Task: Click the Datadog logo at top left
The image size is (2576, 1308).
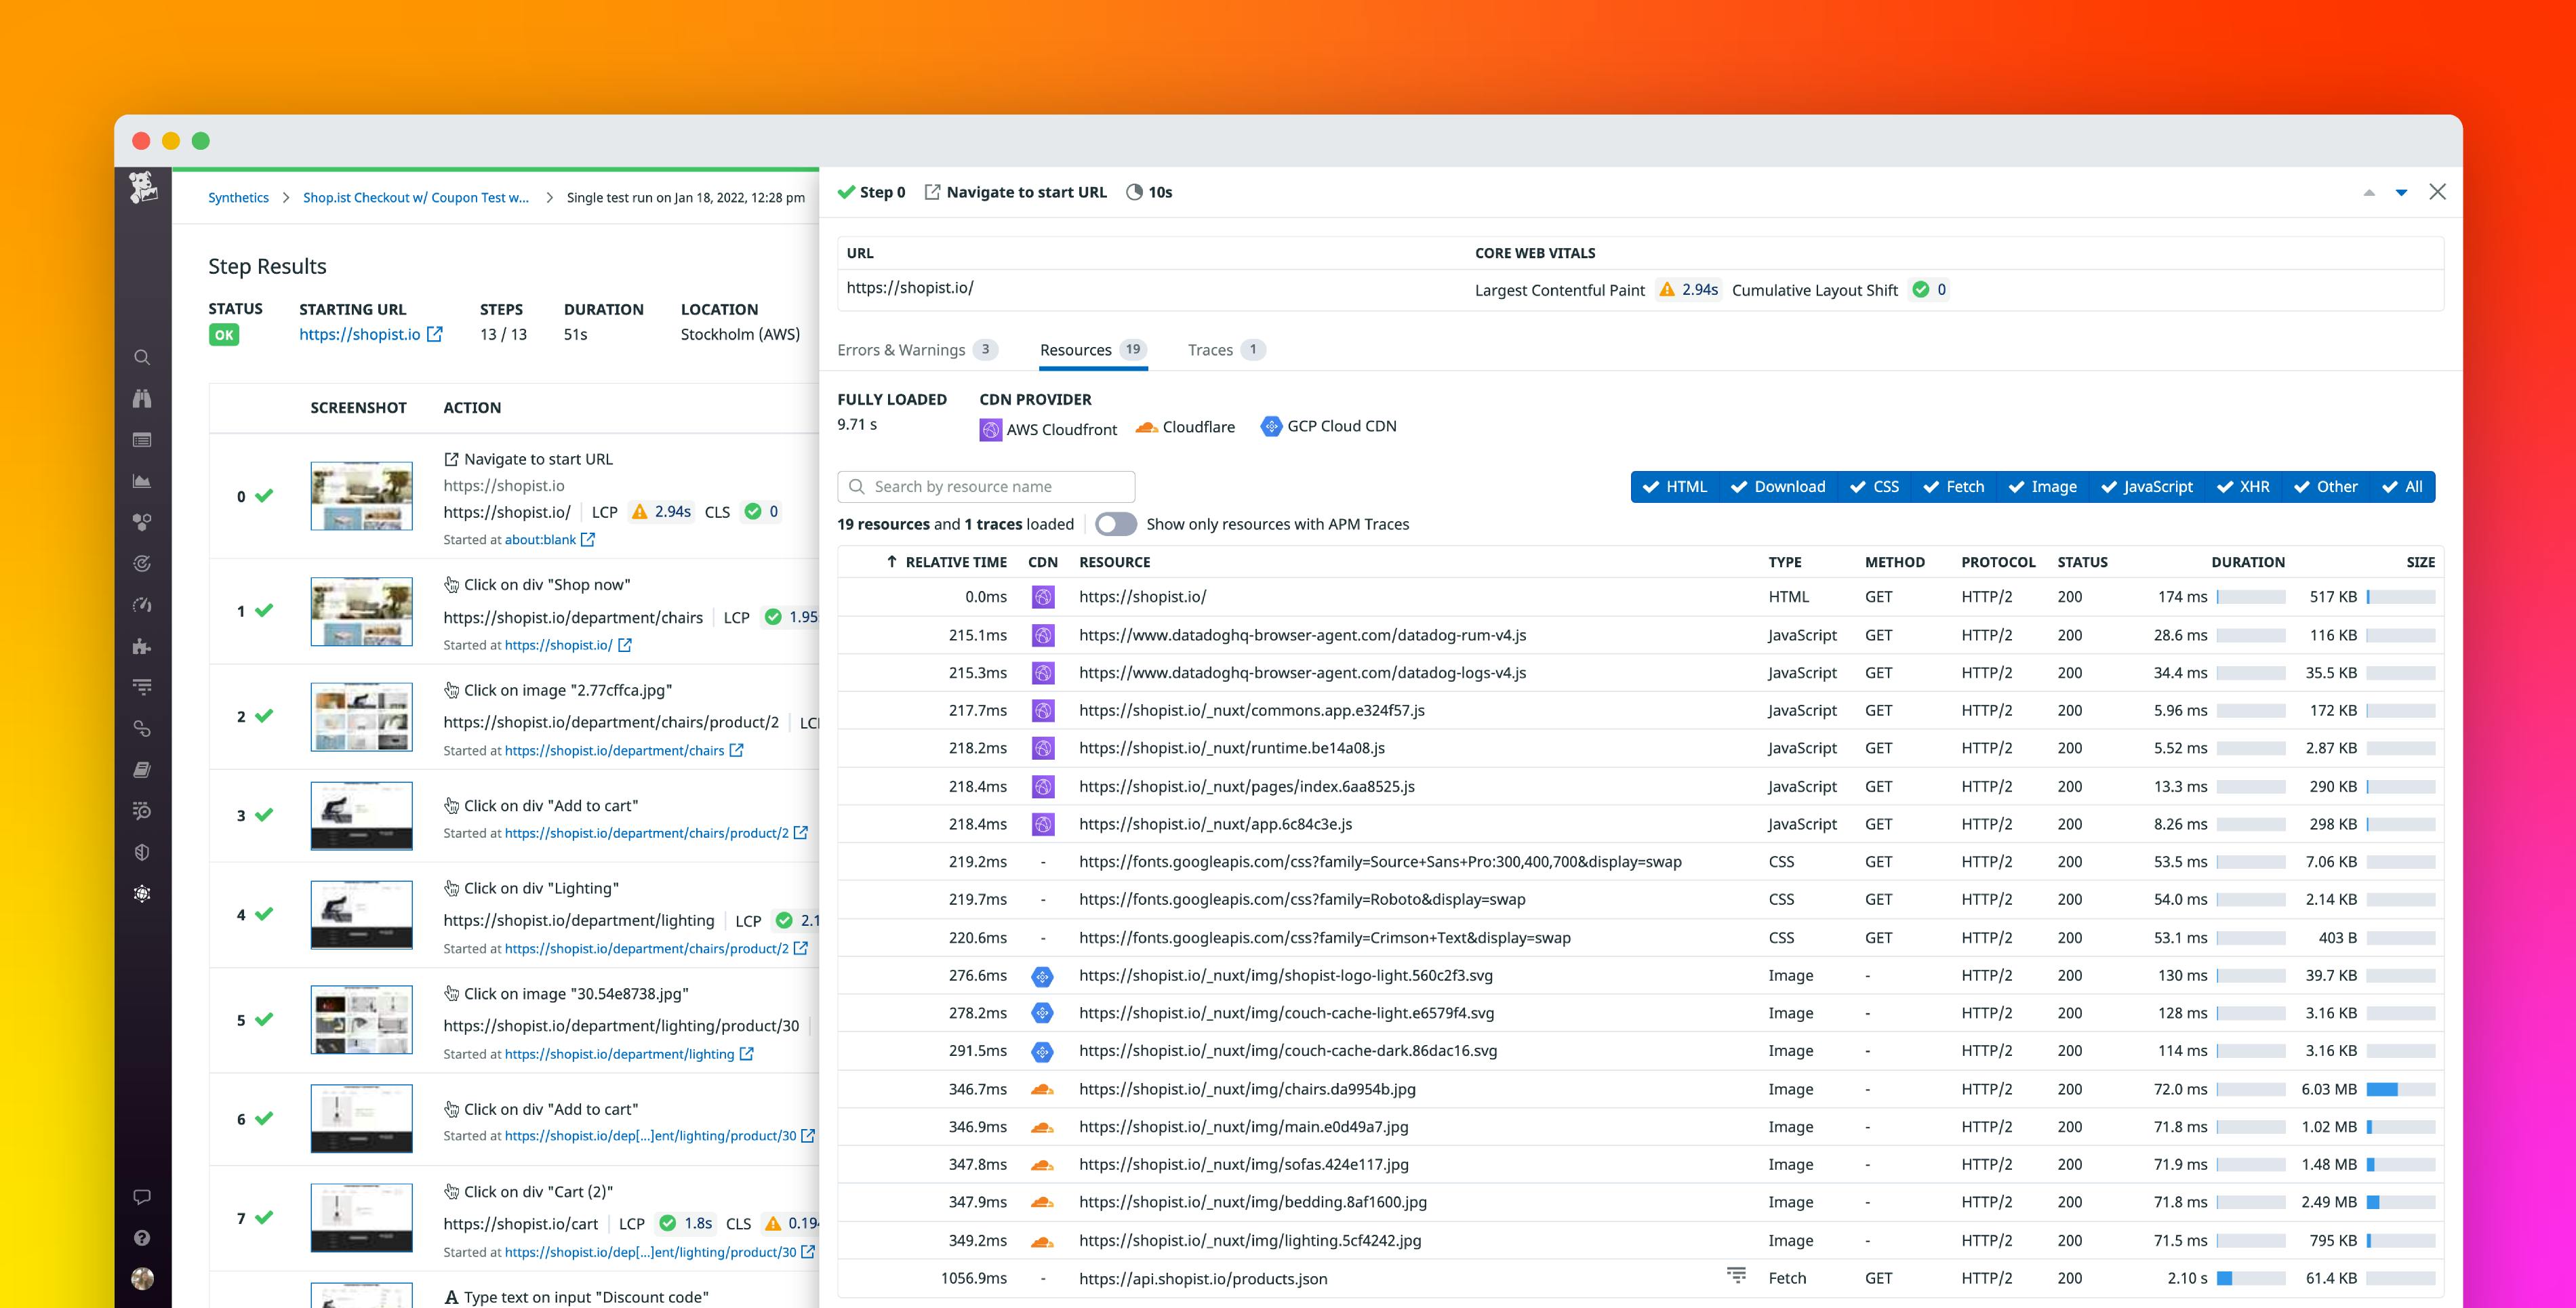Action: 143,187
